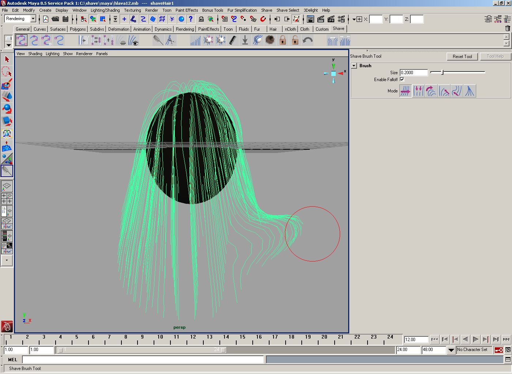
Task: Open the Fur Simplification menu
Action: tap(242, 10)
